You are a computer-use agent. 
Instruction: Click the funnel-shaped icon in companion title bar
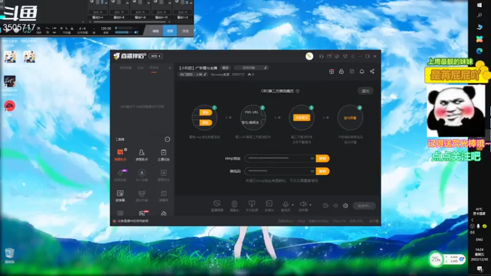[x=345, y=56]
